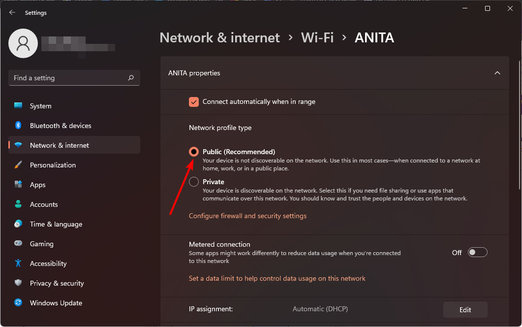Go back using the back arrow
522x327 pixels.
12,13
